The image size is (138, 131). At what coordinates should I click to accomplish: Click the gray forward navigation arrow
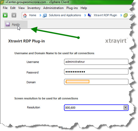click(x=14, y=15)
